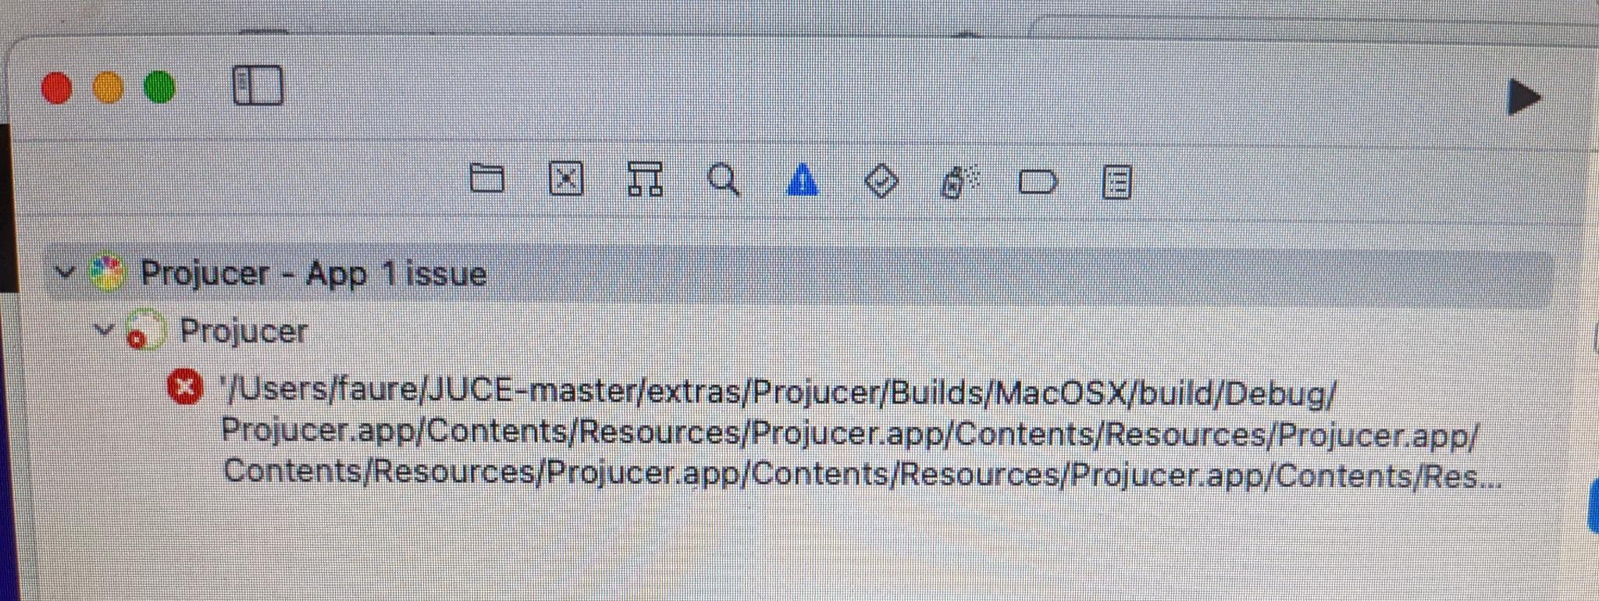Start the build with the Run button
Viewport: 1599px width, 601px height.
point(1524,97)
